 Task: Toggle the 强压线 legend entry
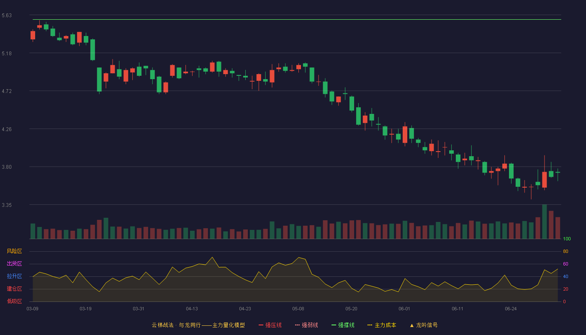(270, 325)
